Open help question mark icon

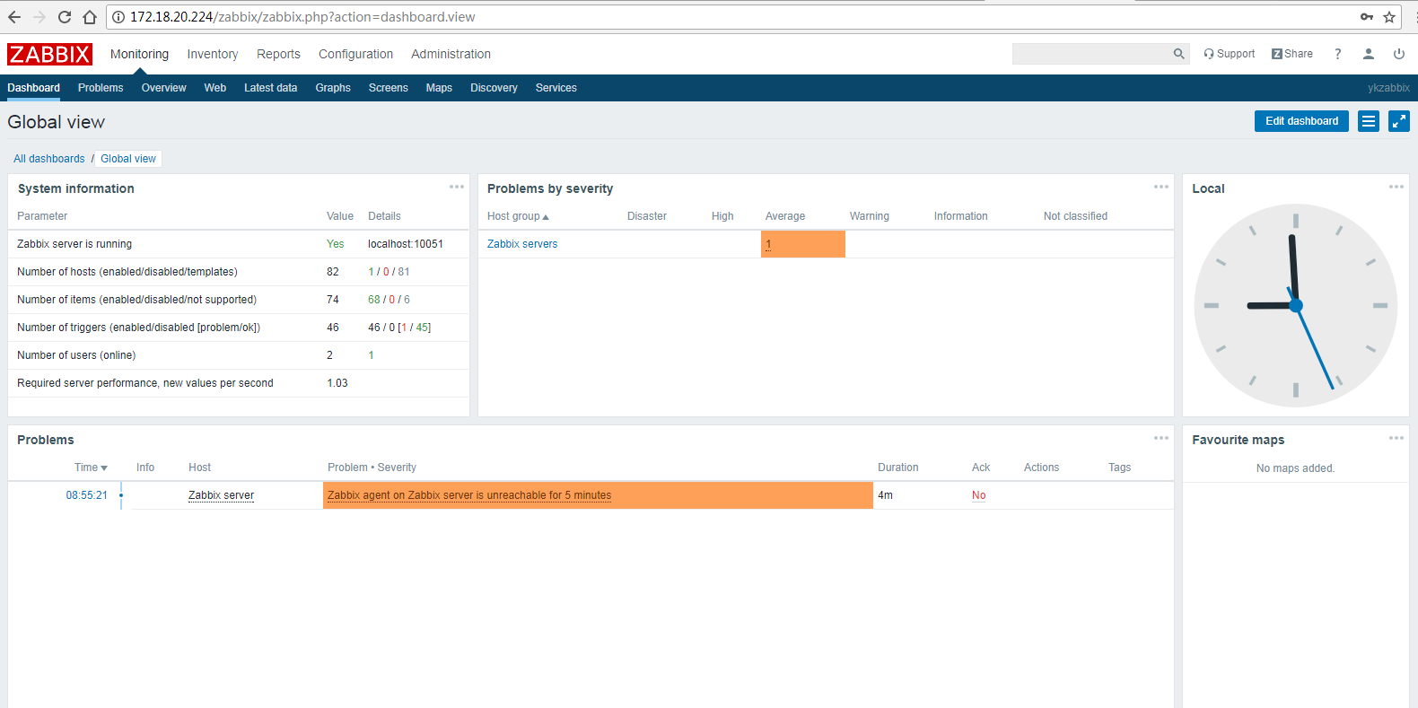pos(1338,54)
